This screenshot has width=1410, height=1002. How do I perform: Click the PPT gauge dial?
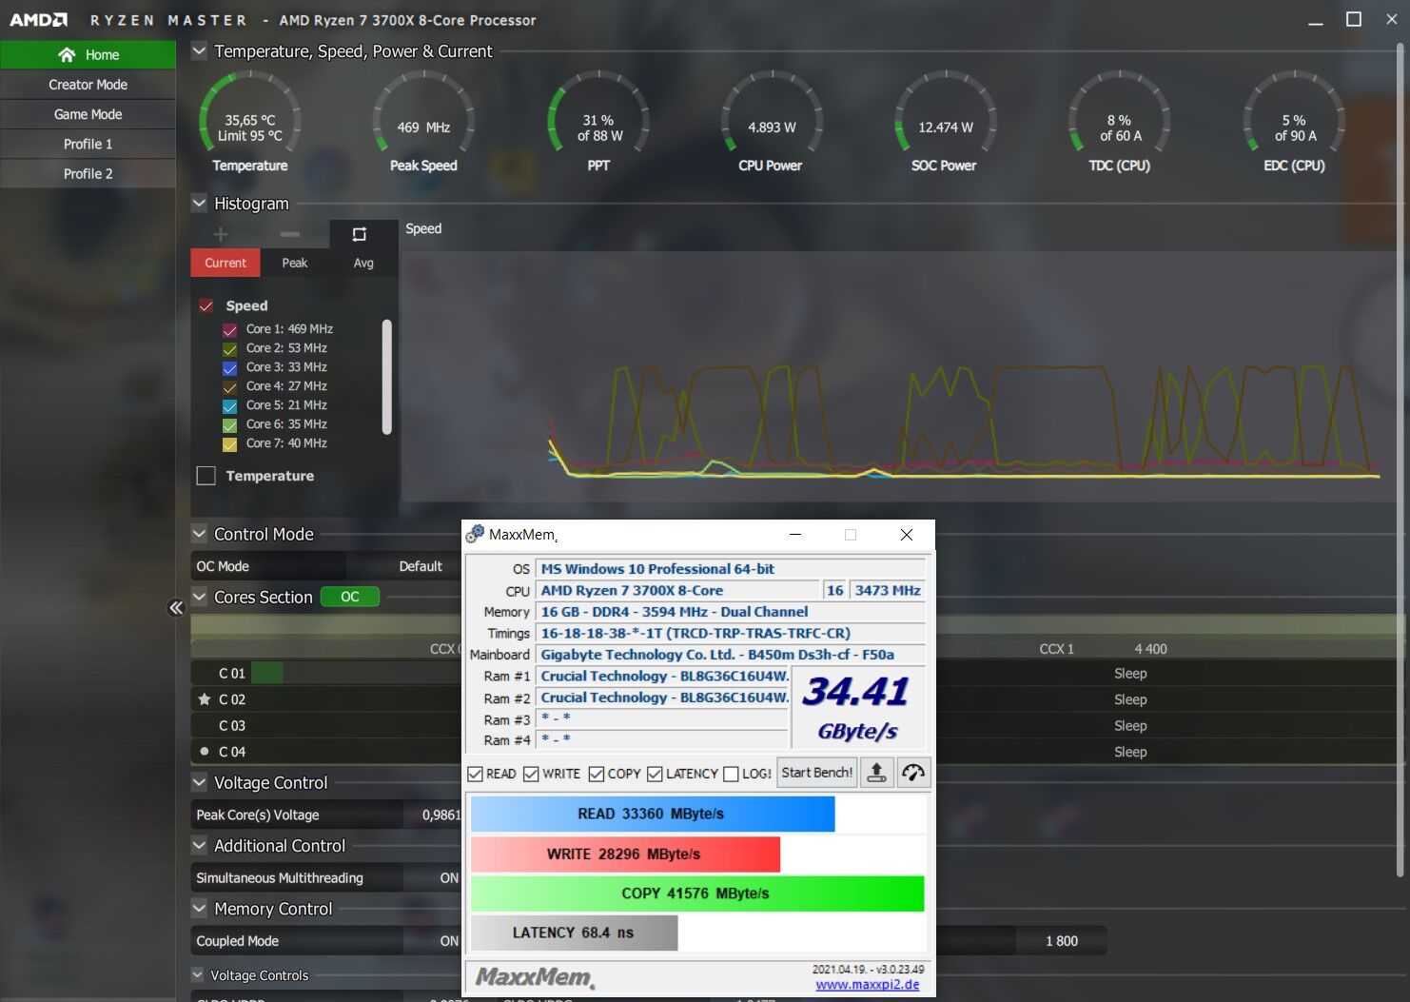click(x=598, y=111)
